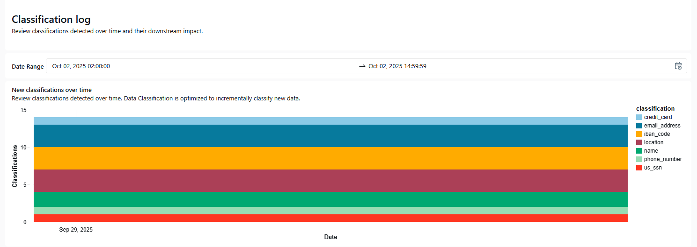The height and width of the screenshot is (247, 697).
Task: Click the credit_card legend label
Action: [x=658, y=117]
